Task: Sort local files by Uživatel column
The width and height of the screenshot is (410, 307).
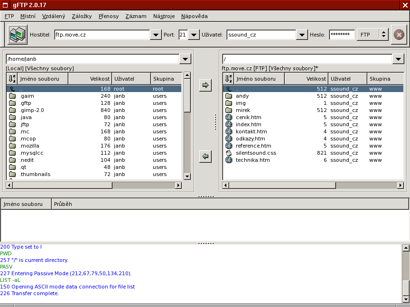Action: tap(131, 79)
